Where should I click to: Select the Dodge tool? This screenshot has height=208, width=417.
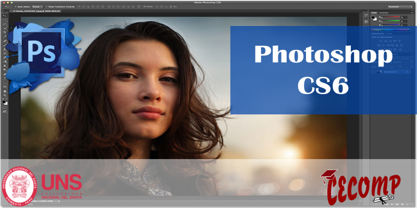5,70
